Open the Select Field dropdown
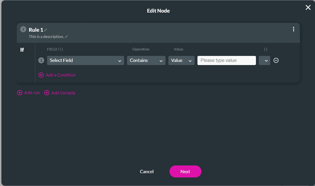Viewport: 315px width, 186px height. [85, 60]
